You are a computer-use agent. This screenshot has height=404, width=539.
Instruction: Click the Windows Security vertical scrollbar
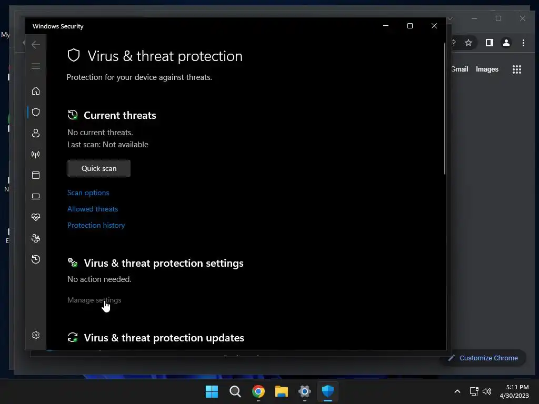[x=444, y=108]
